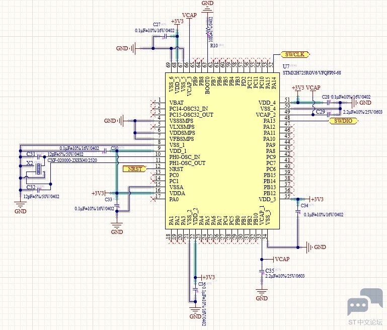Select the R10 resistor symbol
Viewport: 387px width, 330px height.
click(207, 31)
